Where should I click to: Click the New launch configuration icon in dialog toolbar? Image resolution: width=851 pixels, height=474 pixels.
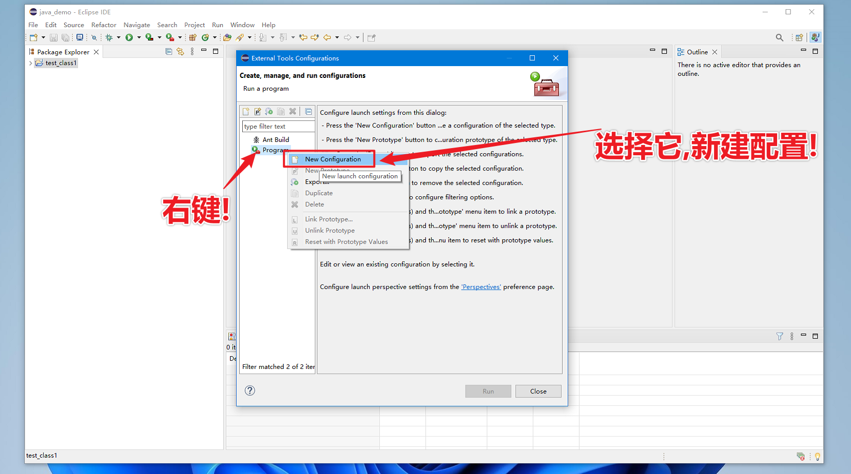[x=246, y=111]
